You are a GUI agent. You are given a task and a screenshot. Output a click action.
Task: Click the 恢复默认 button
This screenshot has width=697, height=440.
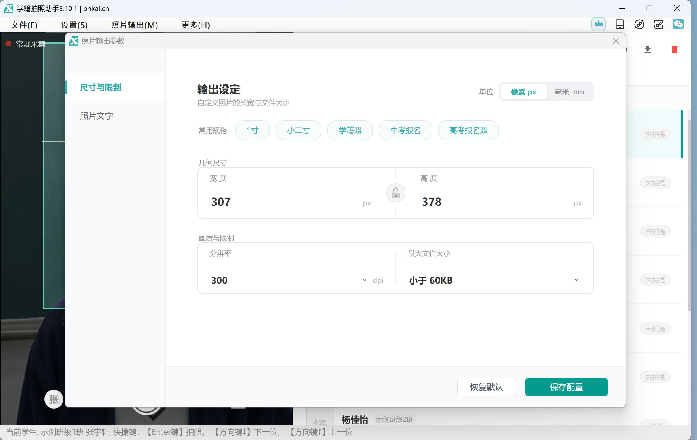[x=486, y=387]
